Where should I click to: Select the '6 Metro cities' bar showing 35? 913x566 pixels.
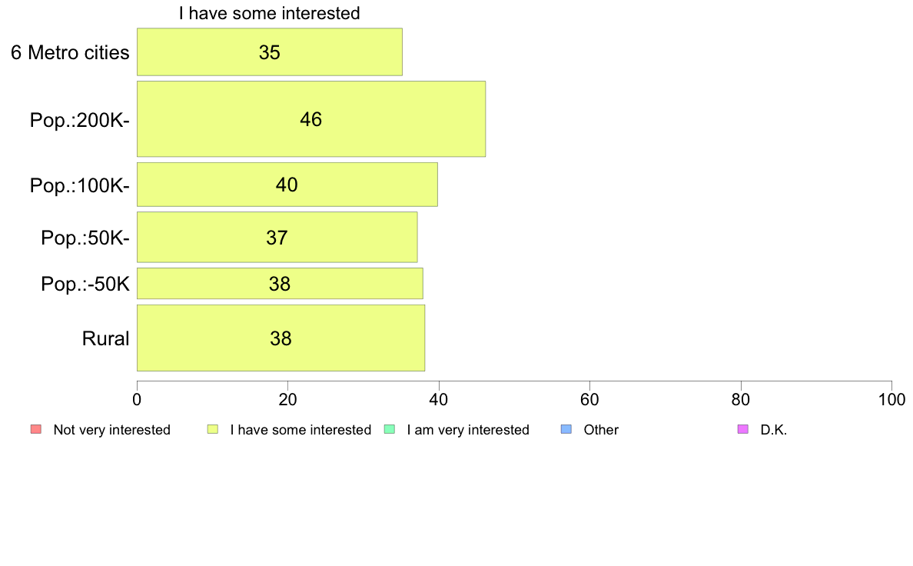coord(270,52)
